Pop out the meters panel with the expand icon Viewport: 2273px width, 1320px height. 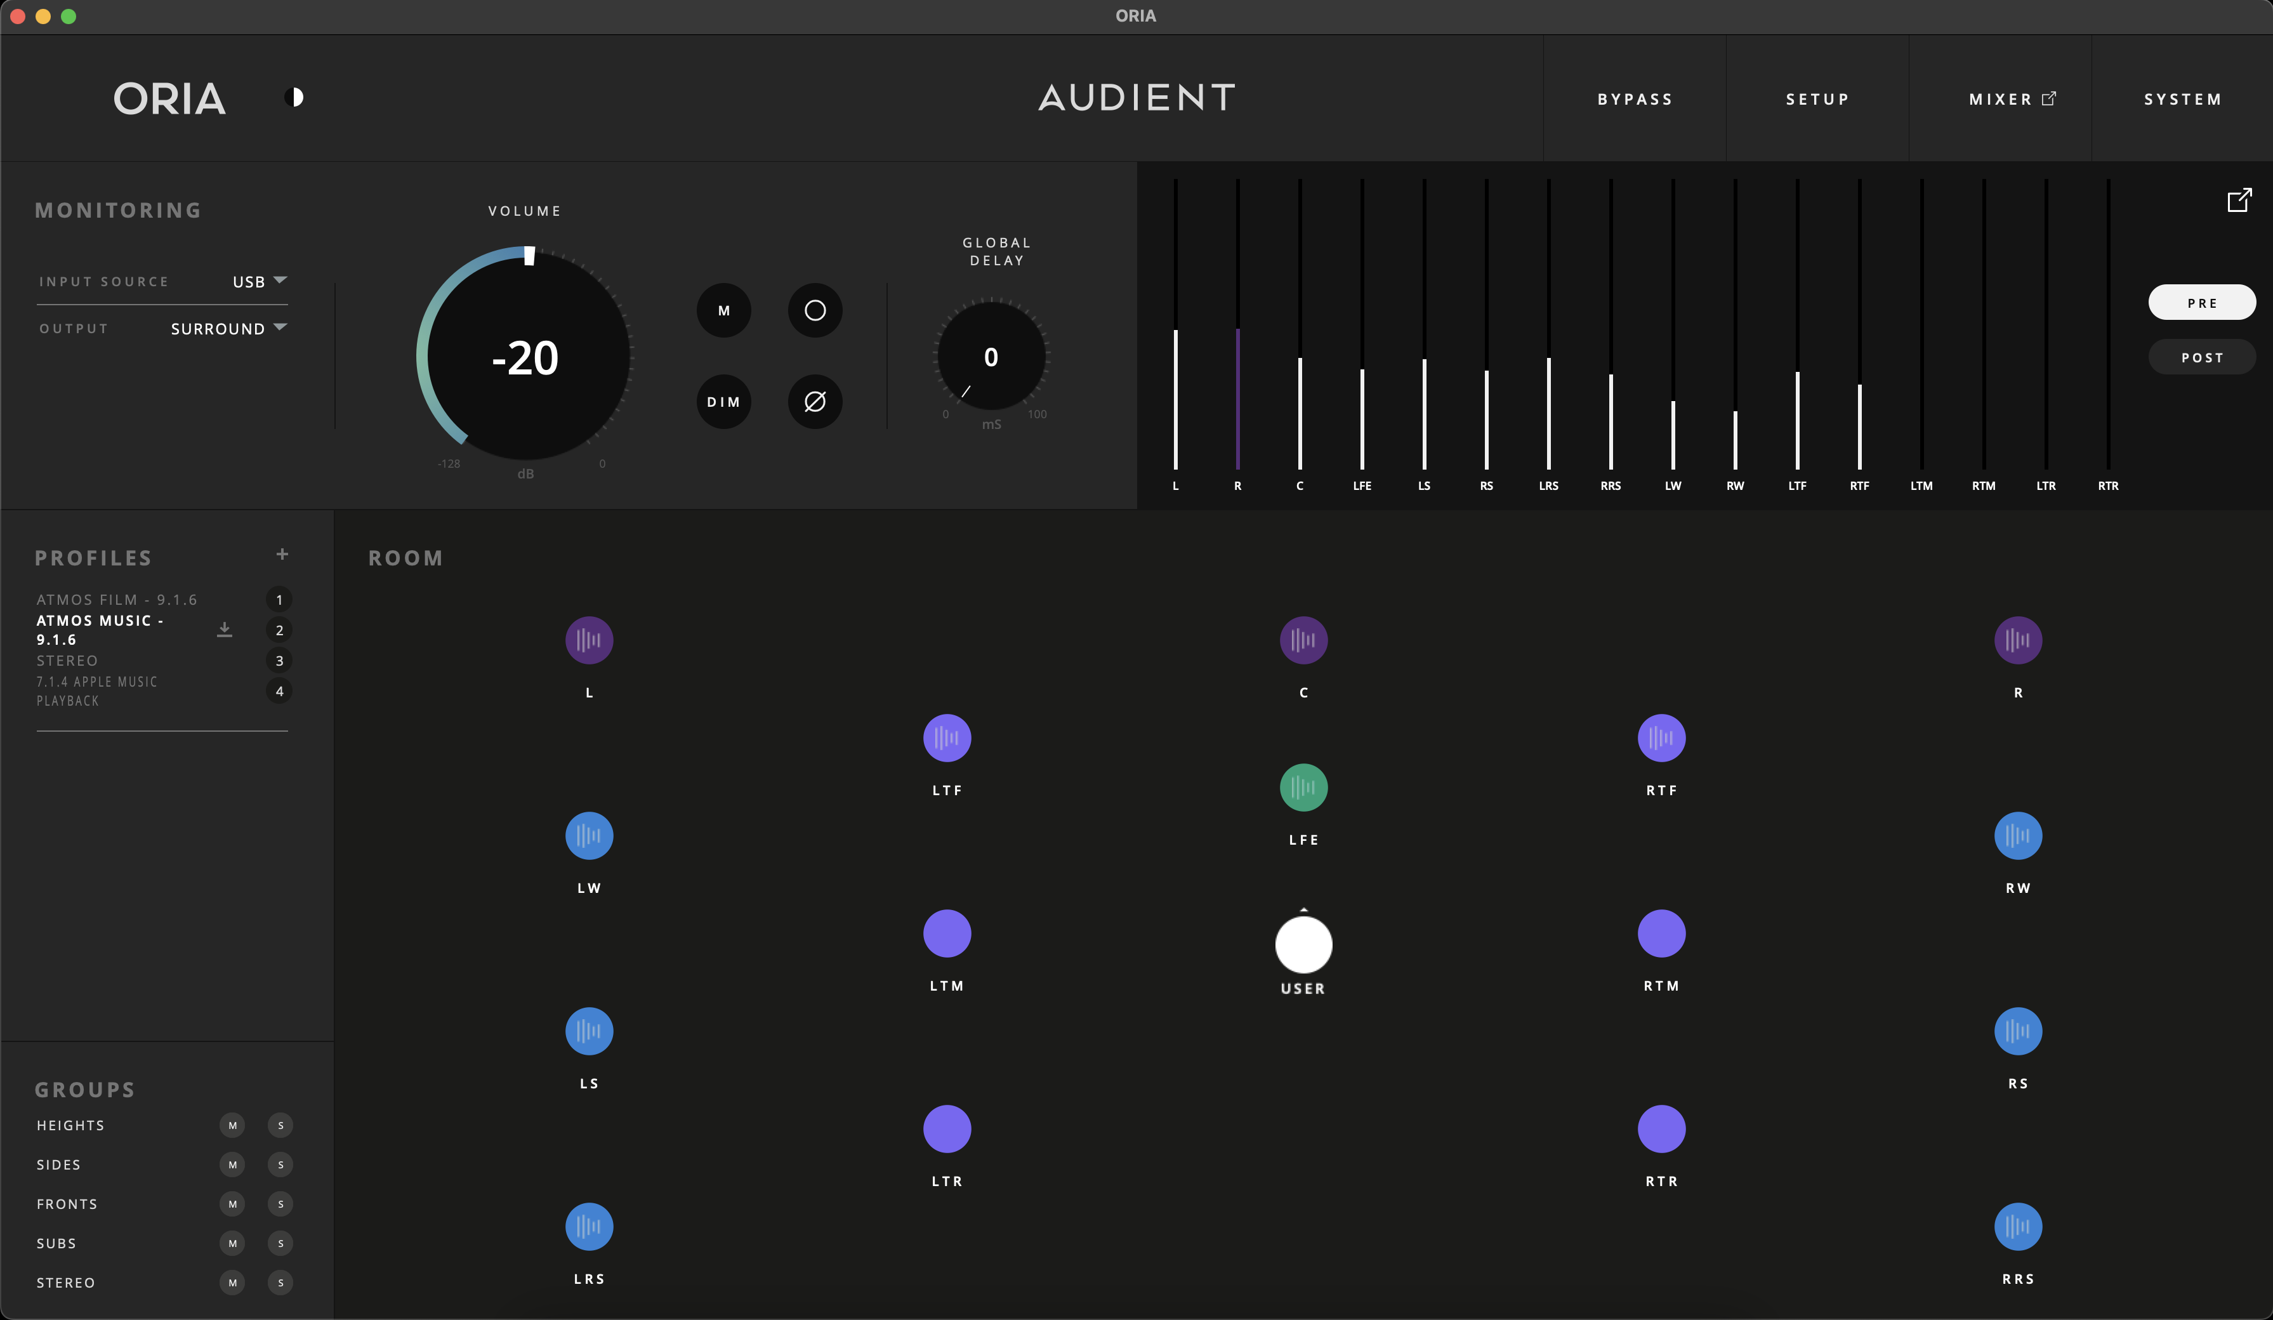pyautogui.click(x=2239, y=199)
